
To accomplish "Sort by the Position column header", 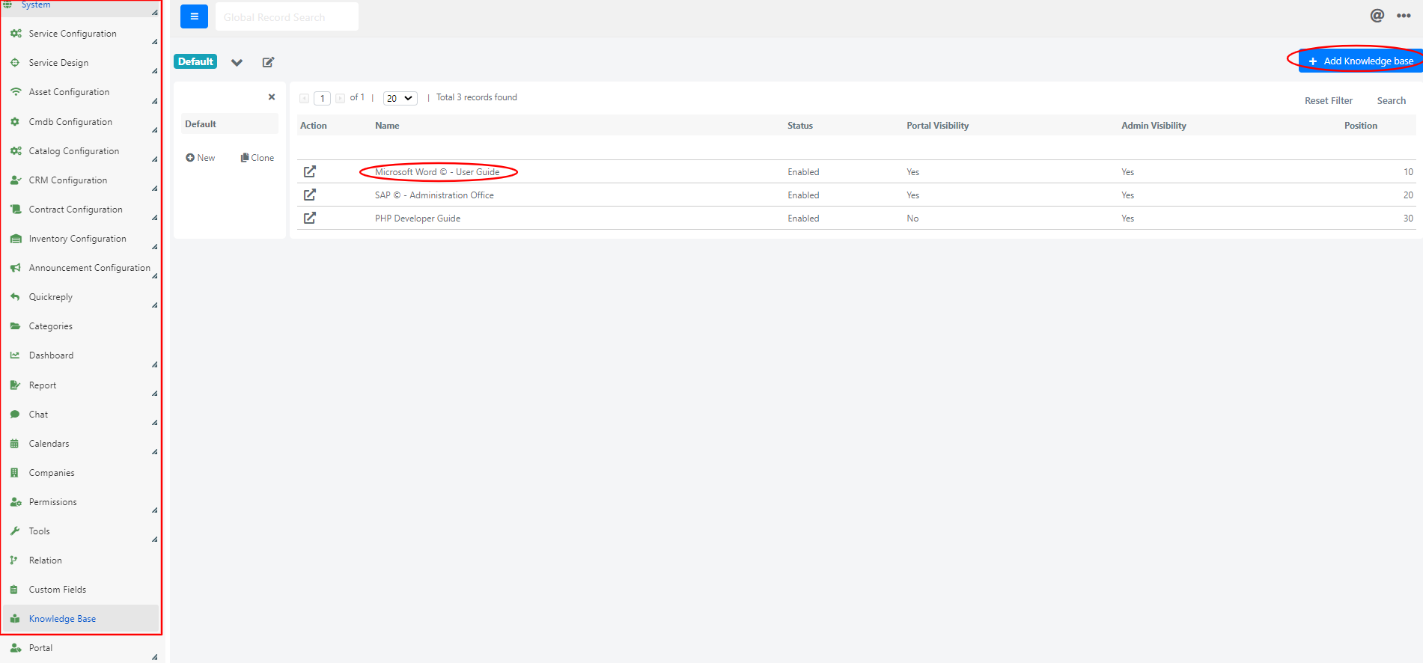I will [1361, 126].
